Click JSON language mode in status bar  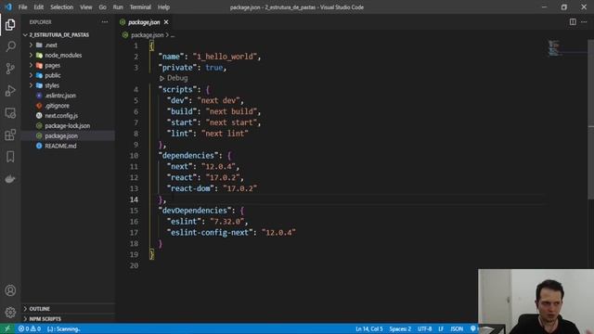pos(457,328)
